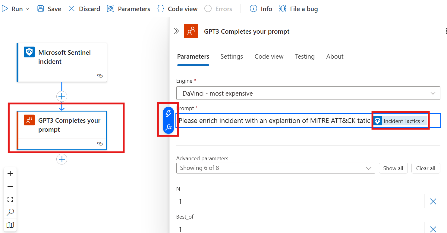
Task: Remove the Best_of parameter
Action: (433, 229)
